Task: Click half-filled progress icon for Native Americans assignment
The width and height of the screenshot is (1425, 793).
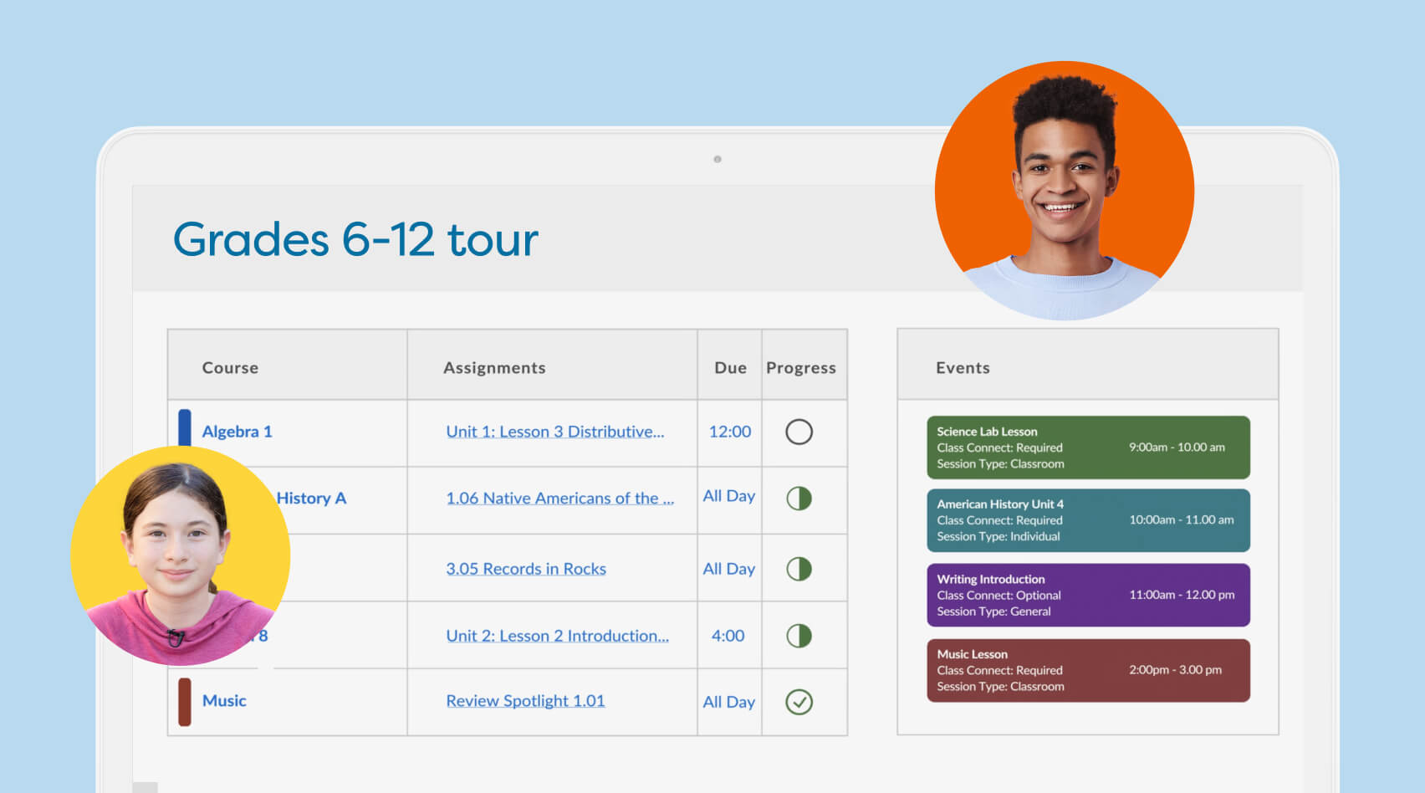Action: click(x=799, y=499)
